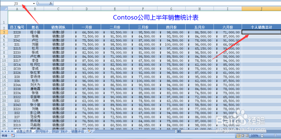Click the 个人销售总计 header cell
The height and width of the screenshot is (139, 281).
coord(261,27)
